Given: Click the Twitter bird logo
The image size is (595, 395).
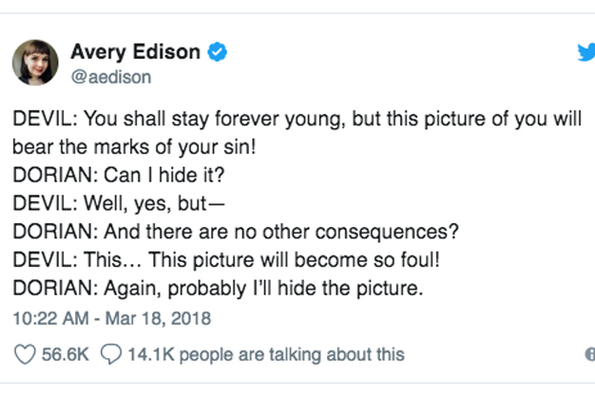Looking at the screenshot, I should pyautogui.click(x=585, y=52).
